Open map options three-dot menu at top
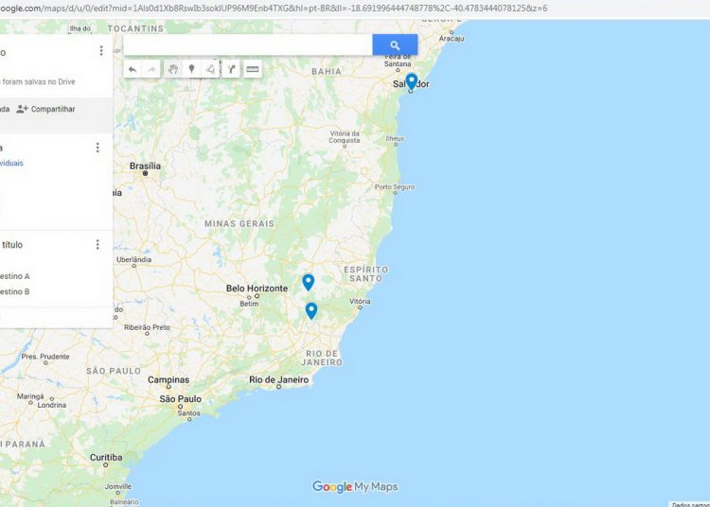Screen dimensions: 710x507 [101, 51]
